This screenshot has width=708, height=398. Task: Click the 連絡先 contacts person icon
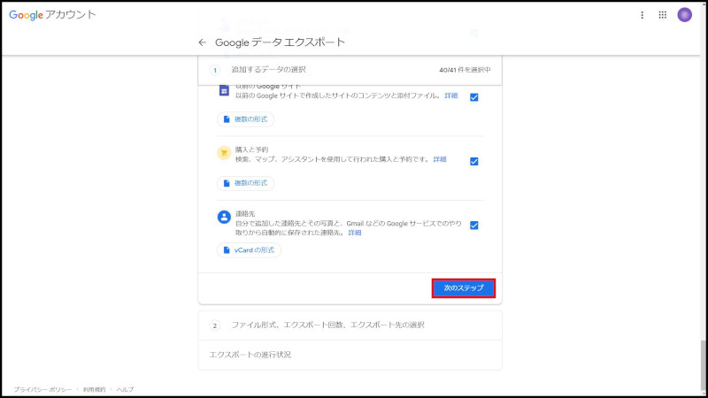224,217
